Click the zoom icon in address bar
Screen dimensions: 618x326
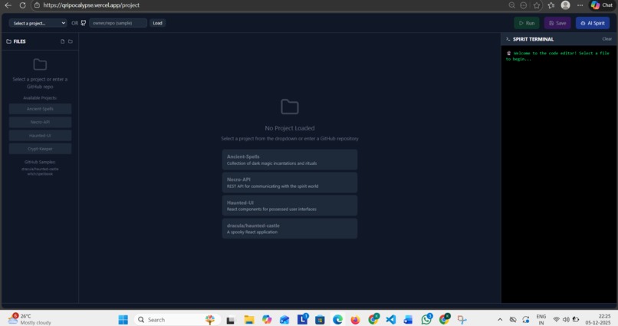511,5
